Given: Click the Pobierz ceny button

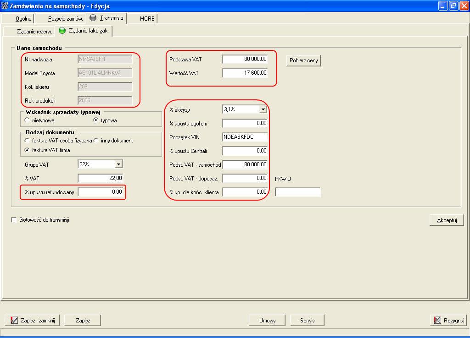Looking at the screenshot, I should point(304,60).
